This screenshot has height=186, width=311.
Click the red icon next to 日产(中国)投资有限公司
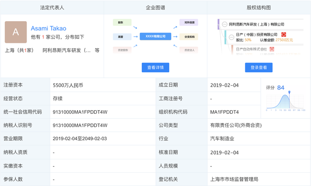[x=284, y=34]
